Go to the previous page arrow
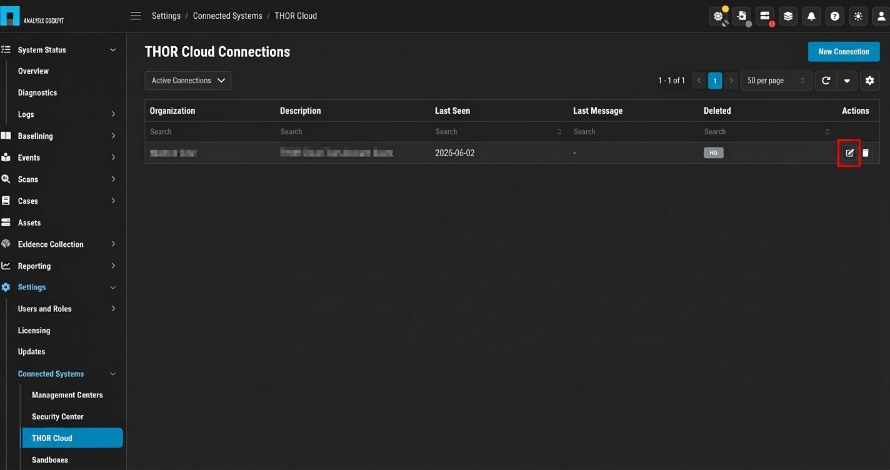 (699, 81)
